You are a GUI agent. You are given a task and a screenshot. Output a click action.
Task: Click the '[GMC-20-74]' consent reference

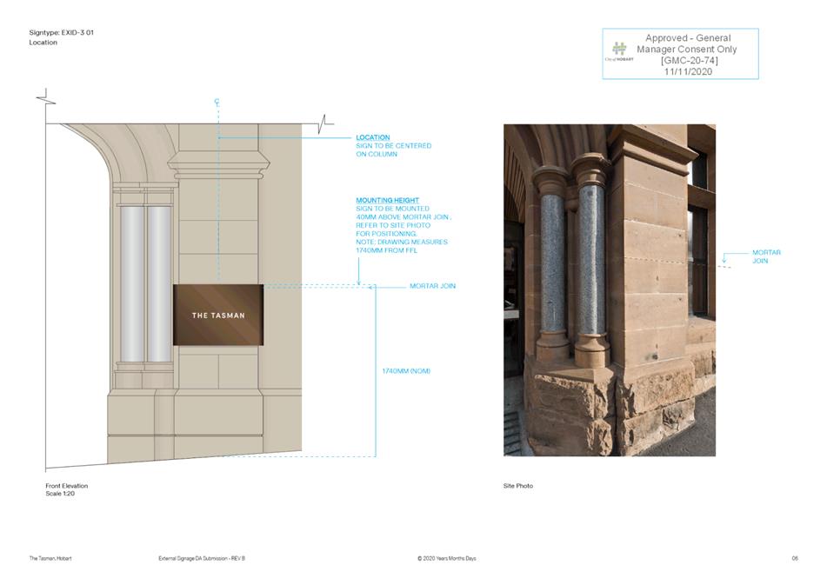(x=689, y=60)
